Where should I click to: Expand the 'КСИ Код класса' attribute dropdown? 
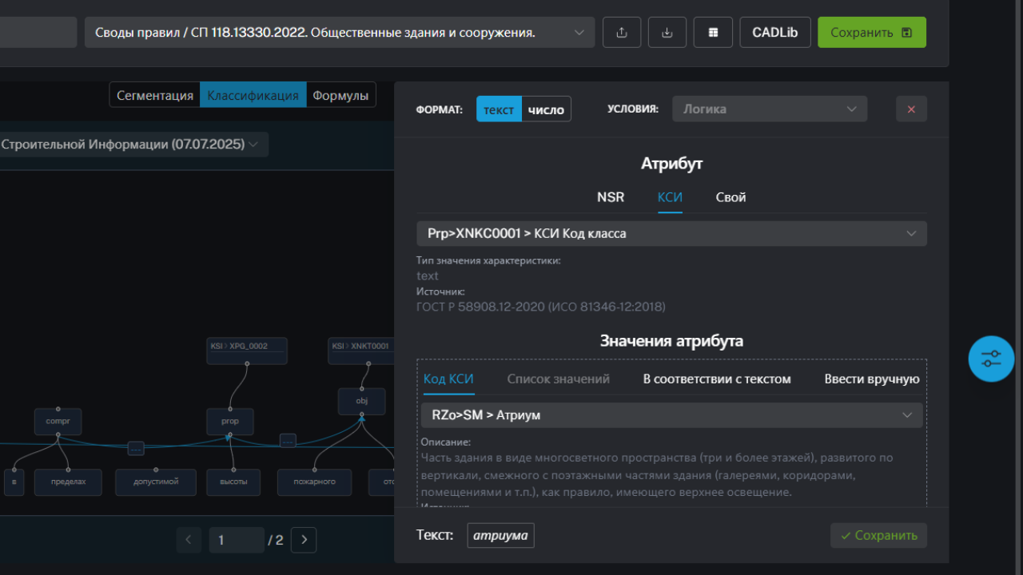pos(671,233)
